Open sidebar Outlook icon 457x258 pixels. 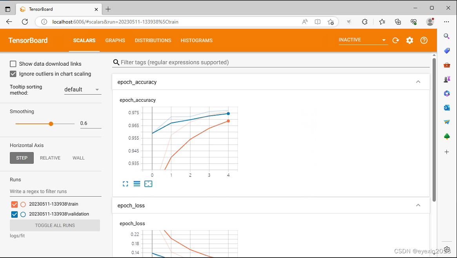[x=446, y=108]
